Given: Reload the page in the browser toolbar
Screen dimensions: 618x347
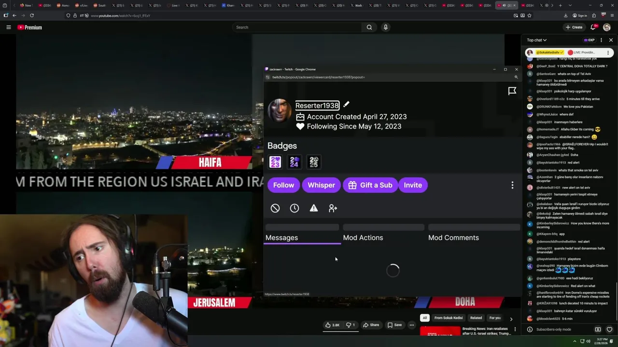Looking at the screenshot, I should pyautogui.click(x=32, y=15).
